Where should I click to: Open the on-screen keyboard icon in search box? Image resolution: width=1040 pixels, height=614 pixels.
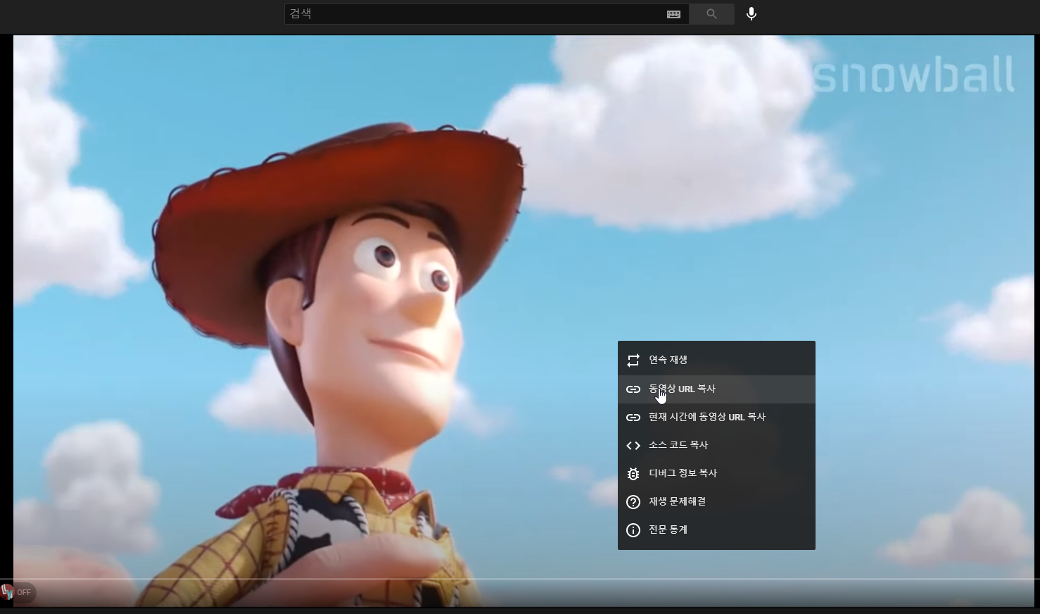[673, 14]
